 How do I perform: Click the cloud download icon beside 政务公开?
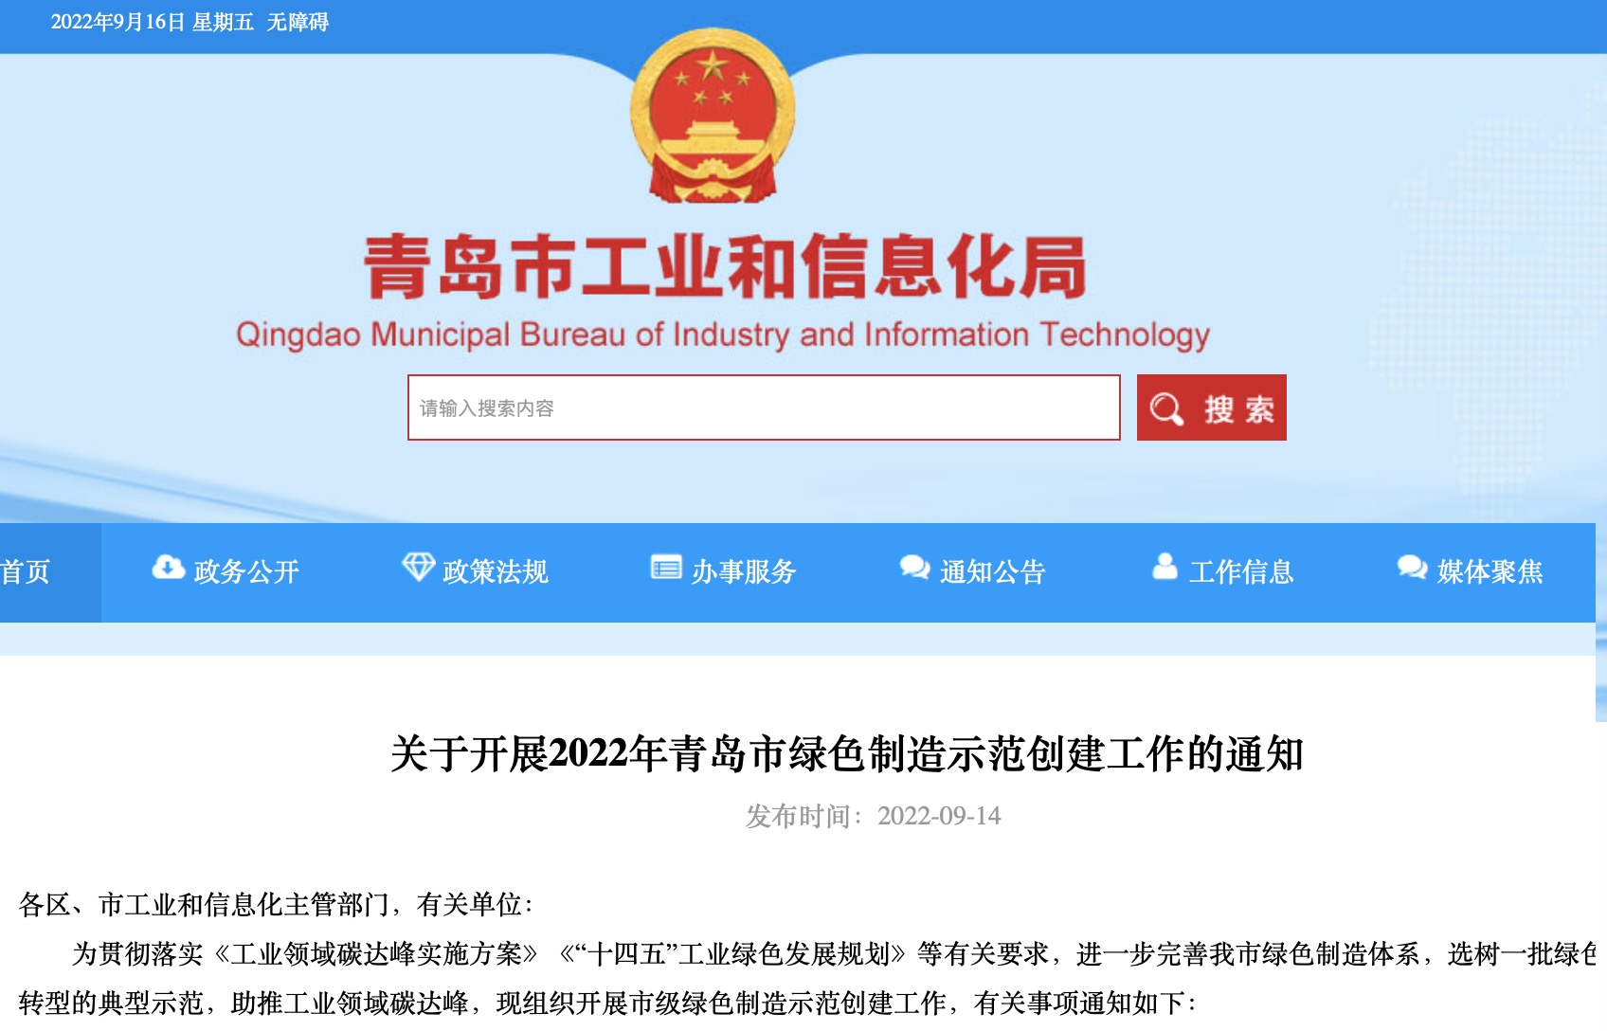pos(168,568)
